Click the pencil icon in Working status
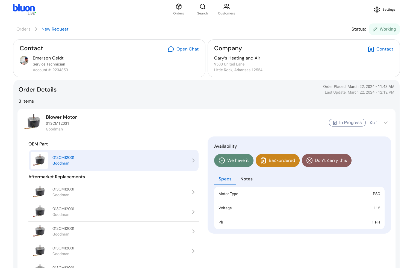The width and height of the screenshot is (413, 268). [x=375, y=29]
